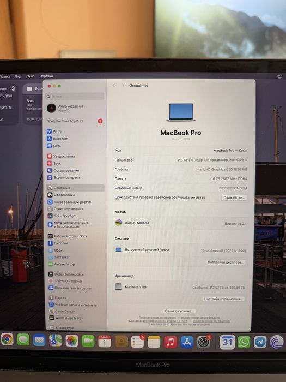Open Звук (Sound) settings
Screen dimensions: 286x382
[54, 163]
